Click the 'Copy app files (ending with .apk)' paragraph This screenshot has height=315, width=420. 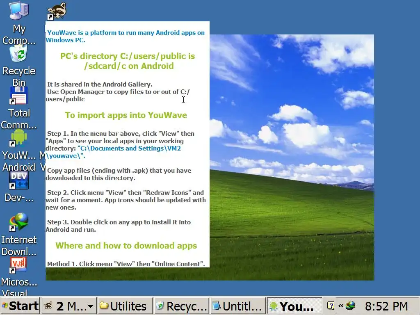(119, 174)
